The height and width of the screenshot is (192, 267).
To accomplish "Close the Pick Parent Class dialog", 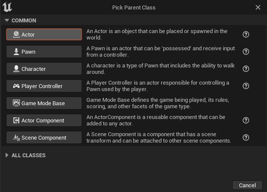I will pos(258,7).
